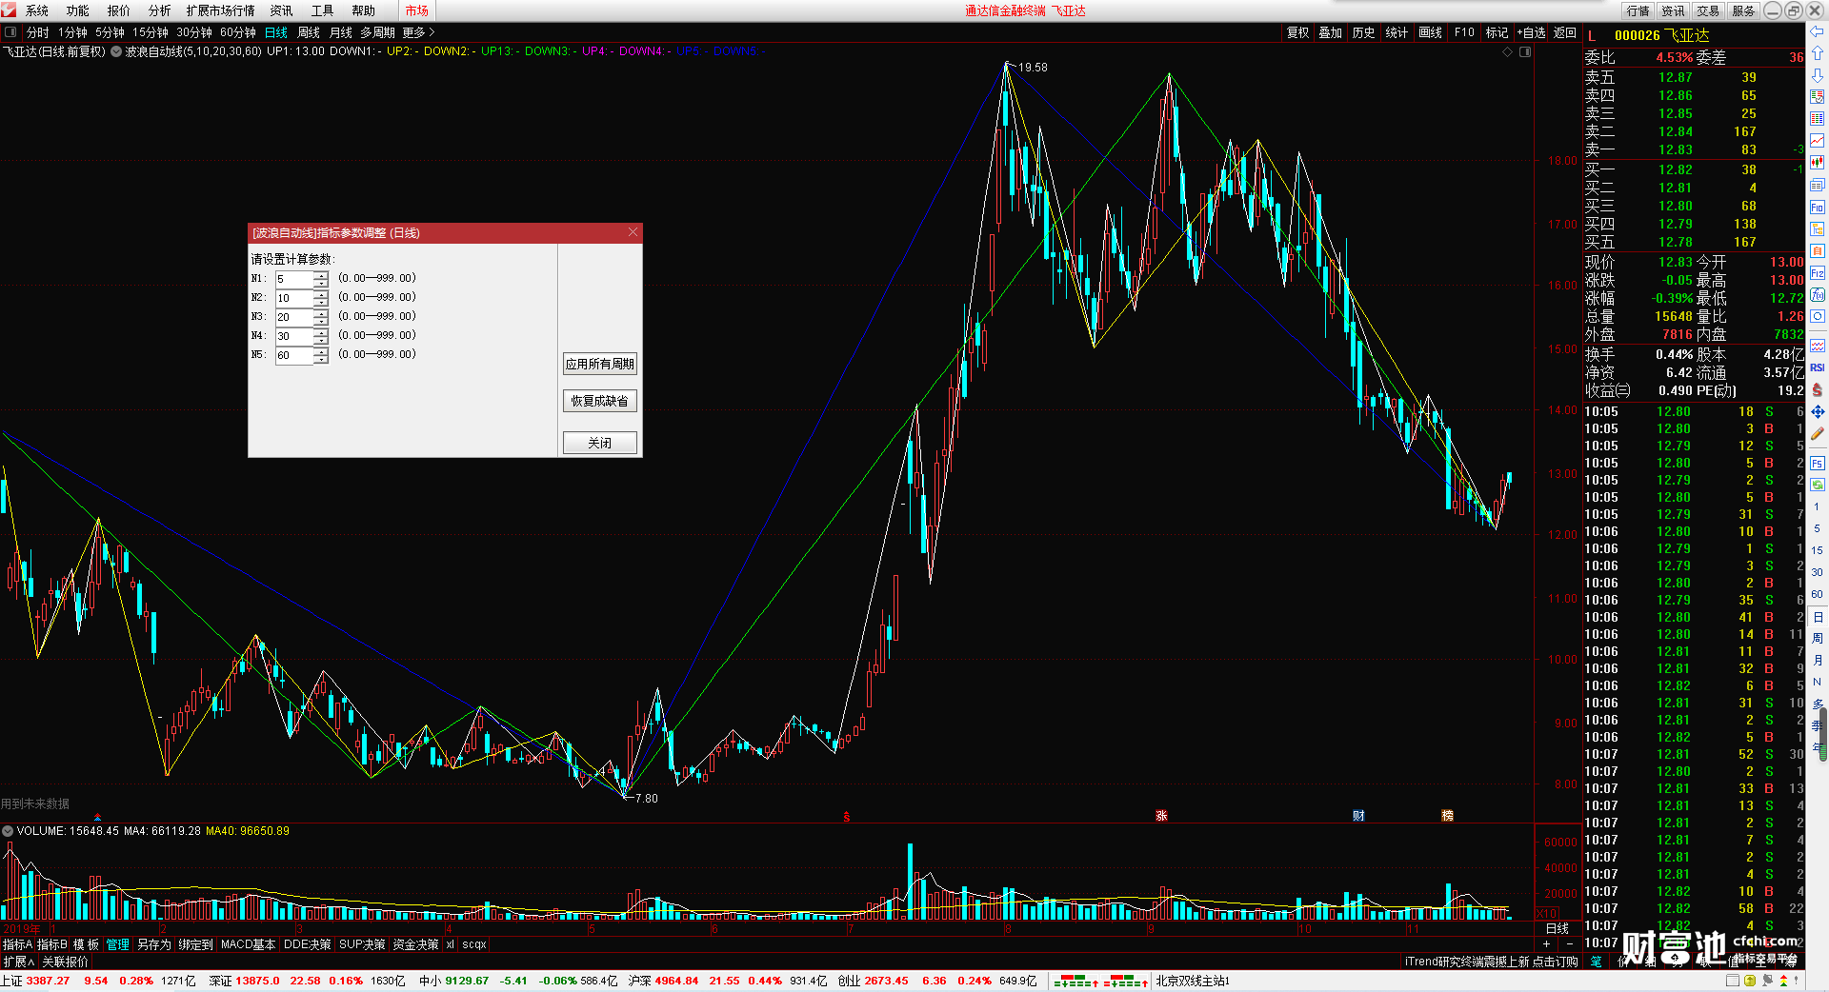Switch to the 周线 period tab

[309, 32]
